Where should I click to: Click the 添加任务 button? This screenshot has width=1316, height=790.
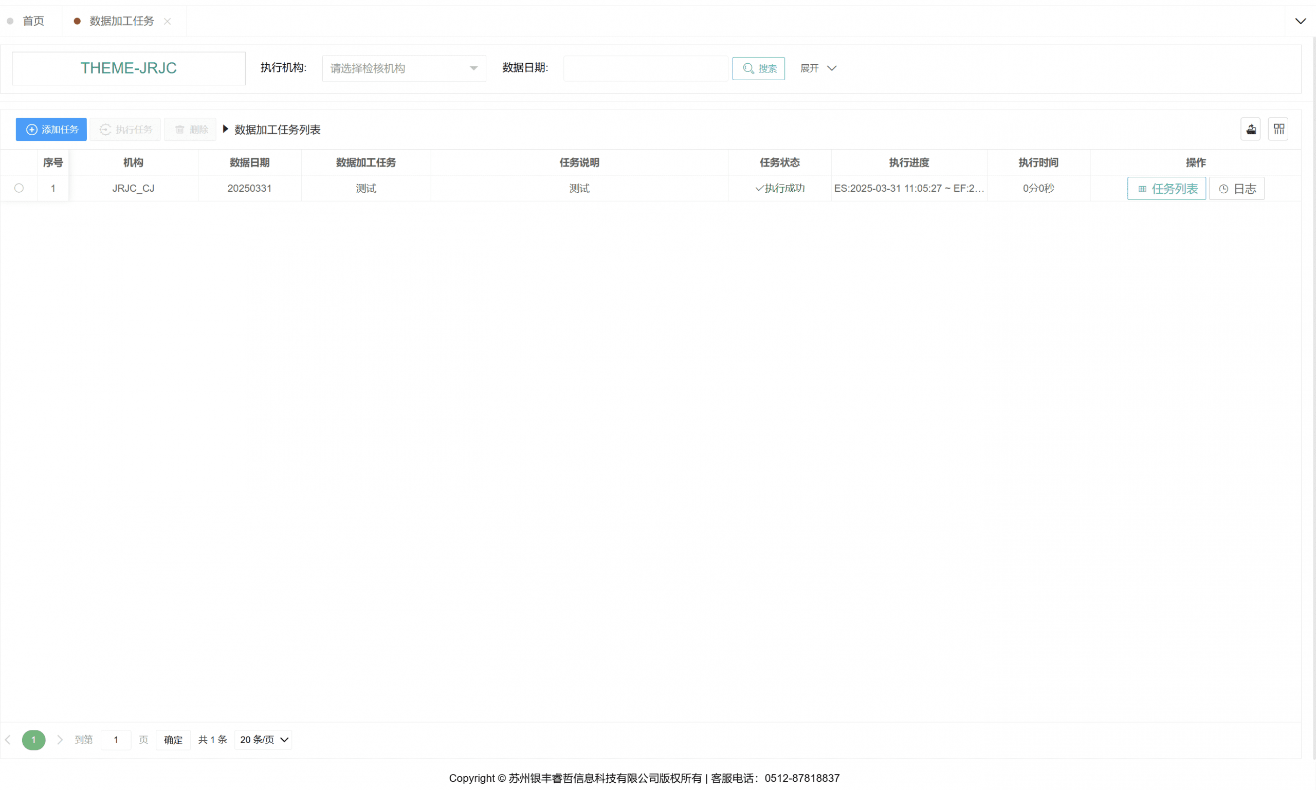click(x=51, y=130)
